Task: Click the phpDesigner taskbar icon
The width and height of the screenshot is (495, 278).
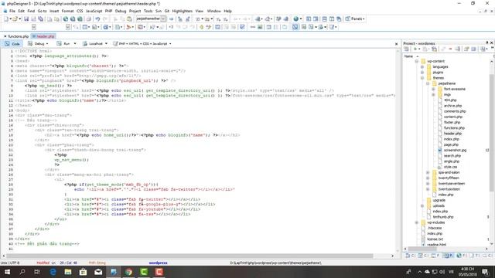Action: tap(114, 272)
